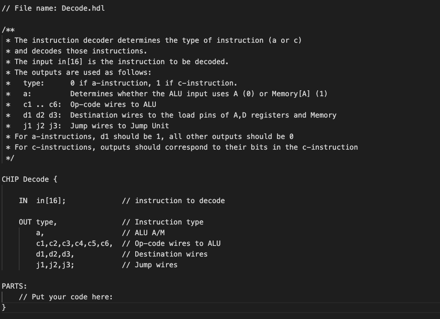Click the '// ALU A/M' comment

143,233
